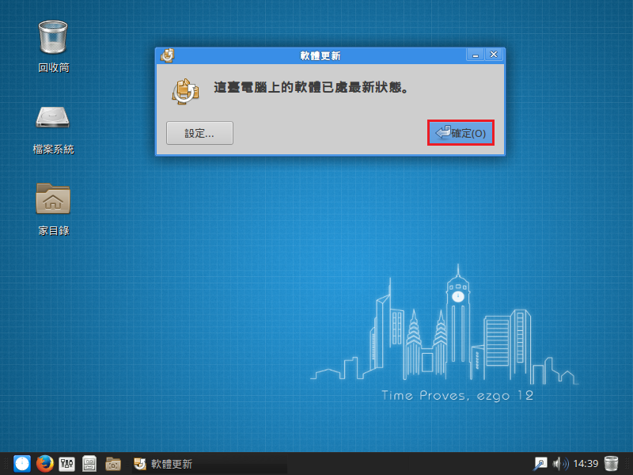Open the screenshot folder icon in the panel
Viewport: 633px width, 475px height.
[x=113, y=464]
